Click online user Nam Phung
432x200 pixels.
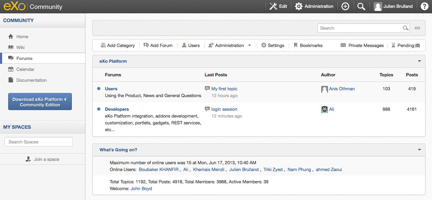(x=299, y=169)
